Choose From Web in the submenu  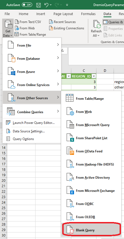(x=91, y=112)
